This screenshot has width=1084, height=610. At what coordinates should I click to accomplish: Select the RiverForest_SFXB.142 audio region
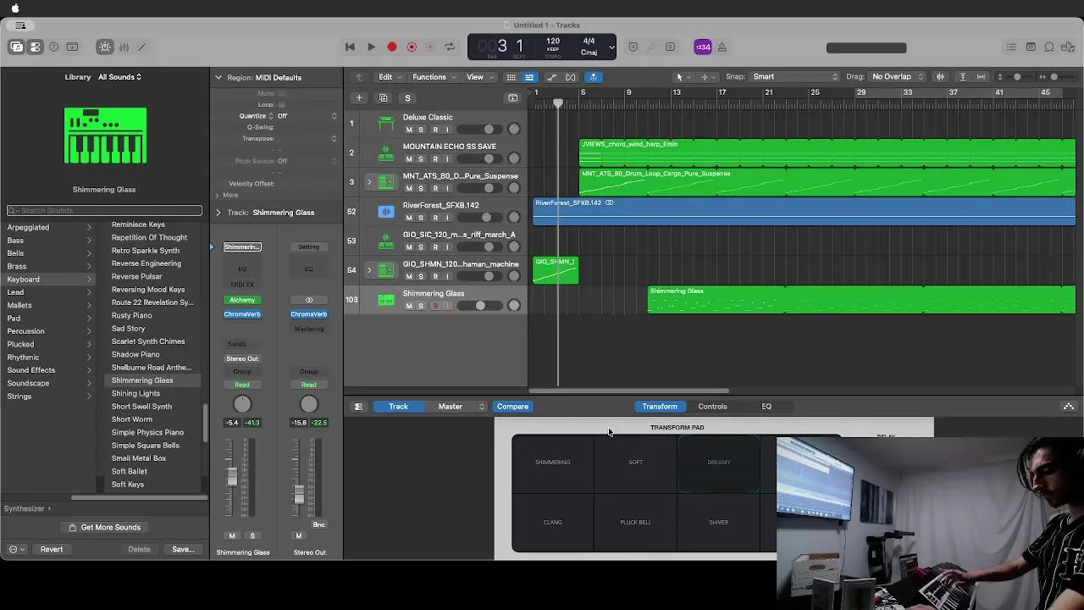(x=804, y=212)
